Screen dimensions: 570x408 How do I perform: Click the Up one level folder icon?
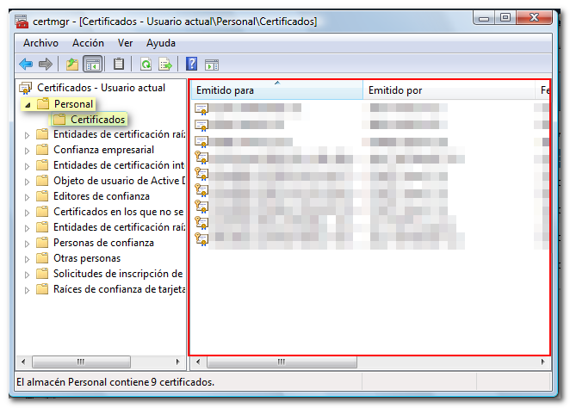tap(73, 64)
